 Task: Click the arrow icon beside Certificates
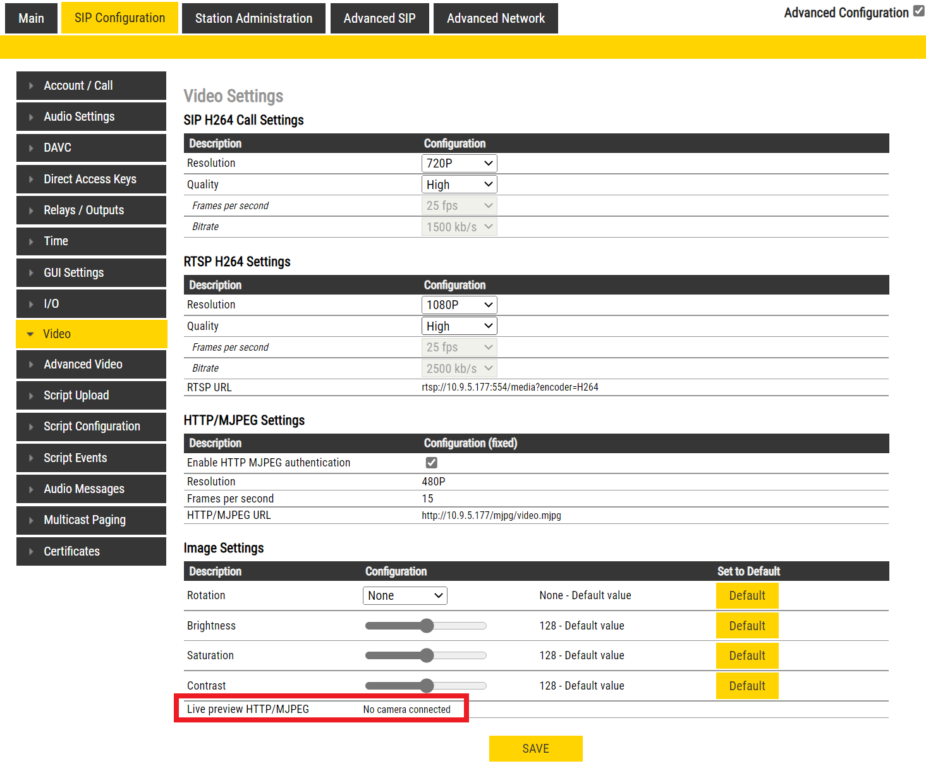pos(31,552)
